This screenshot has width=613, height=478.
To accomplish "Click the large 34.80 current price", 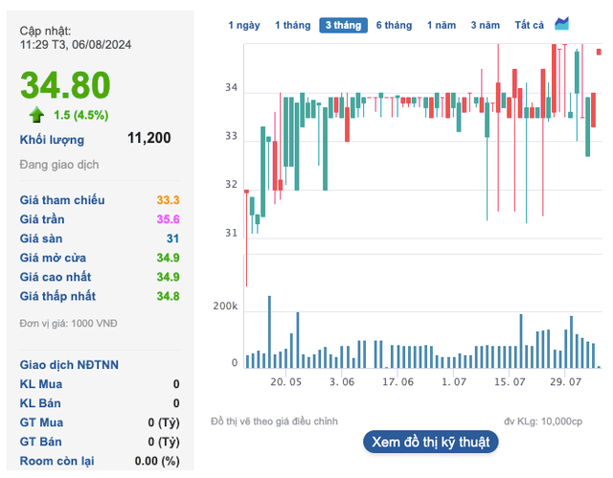I will click(x=66, y=85).
